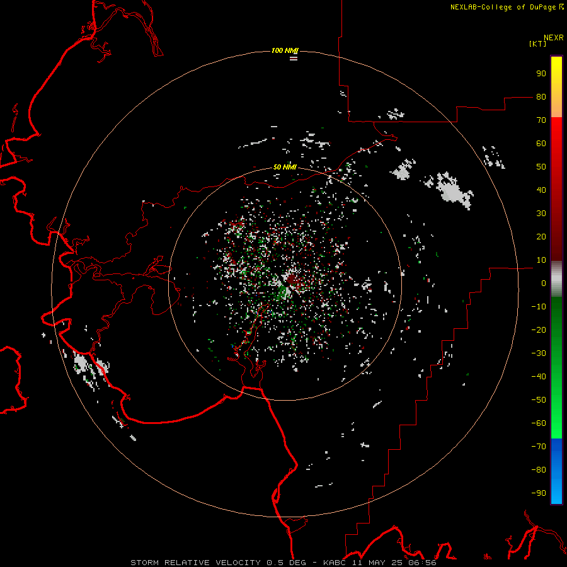Click the 20 value on the velocity scale
This screenshot has height=567, width=567.
[541, 237]
